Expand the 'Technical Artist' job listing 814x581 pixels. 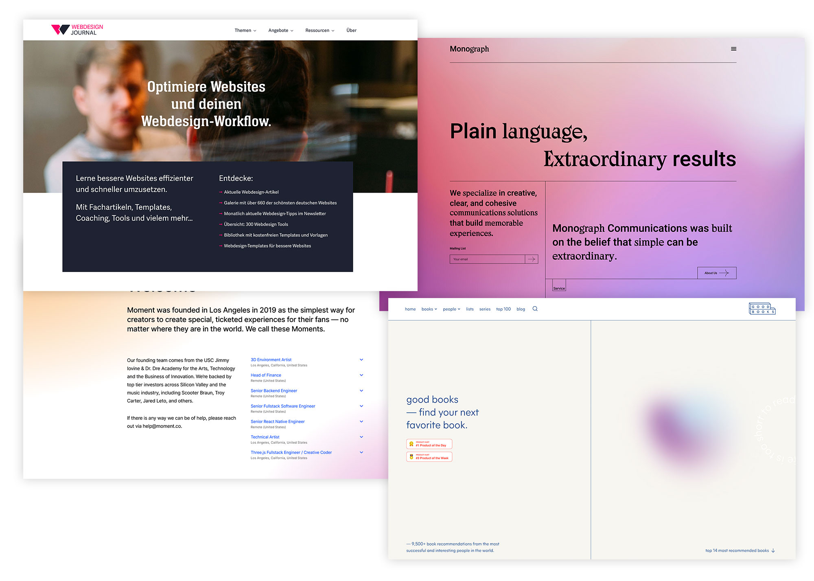(362, 436)
